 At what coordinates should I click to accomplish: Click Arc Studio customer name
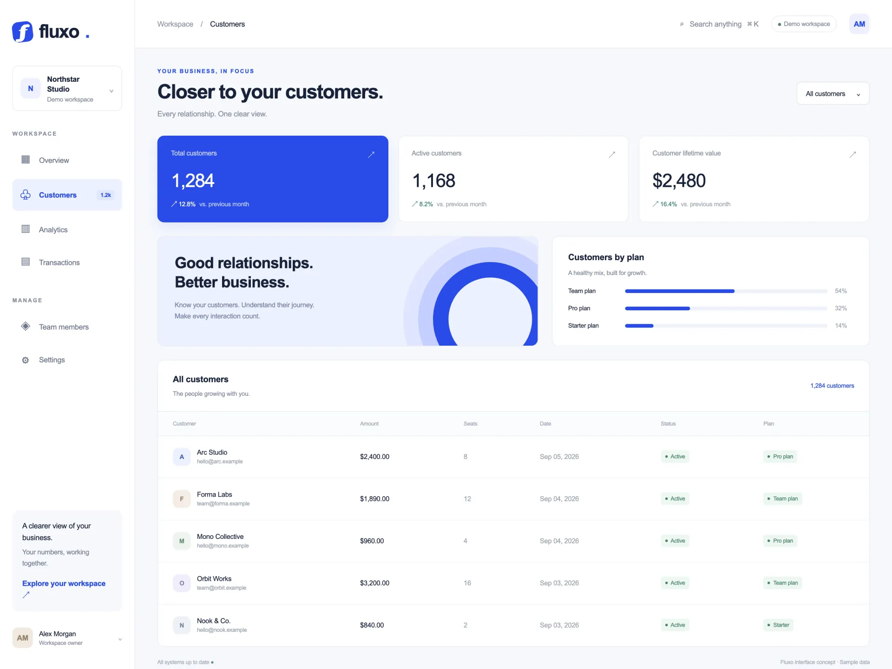212,453
